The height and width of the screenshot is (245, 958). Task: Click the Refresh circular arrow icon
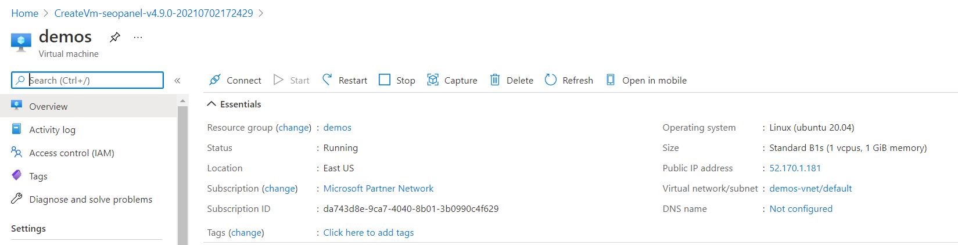(551, 80)
